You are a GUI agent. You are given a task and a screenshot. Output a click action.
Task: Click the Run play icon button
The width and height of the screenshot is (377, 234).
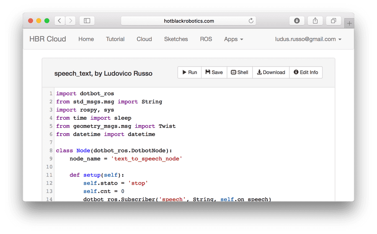(x=189, y=72)
